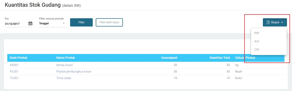Image resolution: width=292 pixels, height=91 pixels.
Task: Open product code PL001 link
Action: tap(14, 71)
